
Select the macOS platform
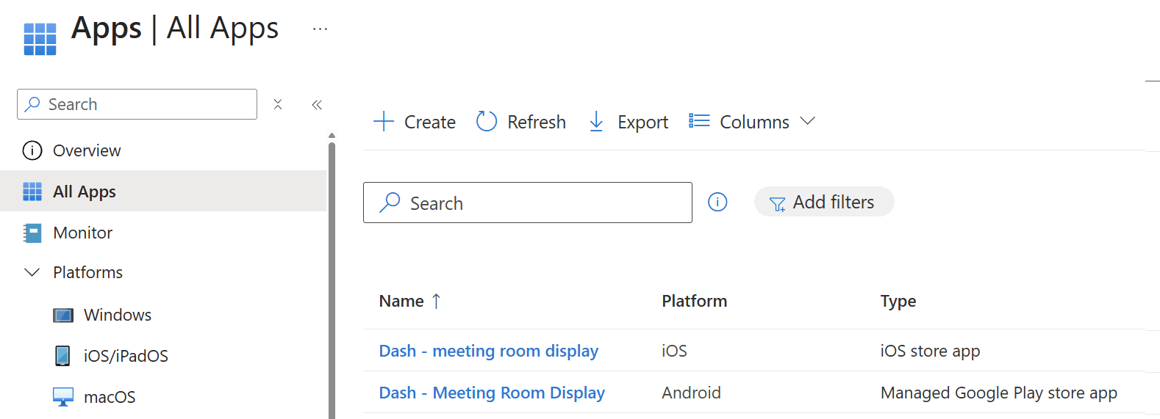click(x=110, y=397)
